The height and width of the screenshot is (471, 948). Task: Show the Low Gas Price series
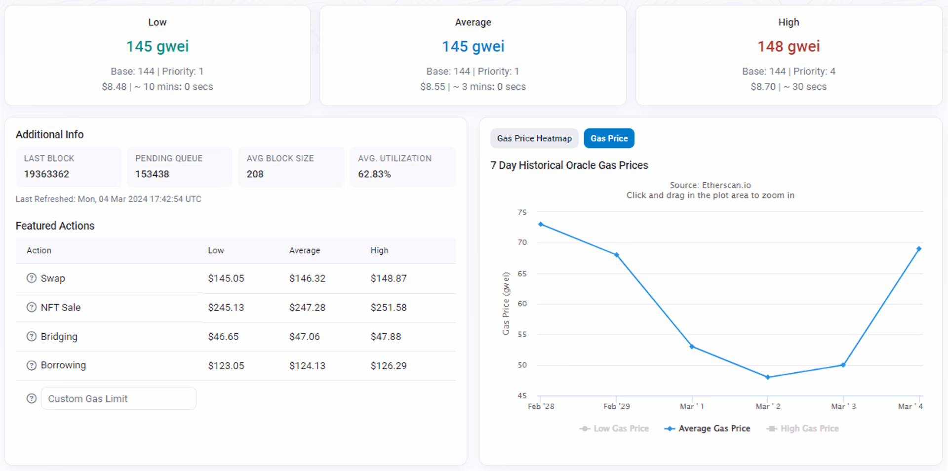tap(614, 429)
